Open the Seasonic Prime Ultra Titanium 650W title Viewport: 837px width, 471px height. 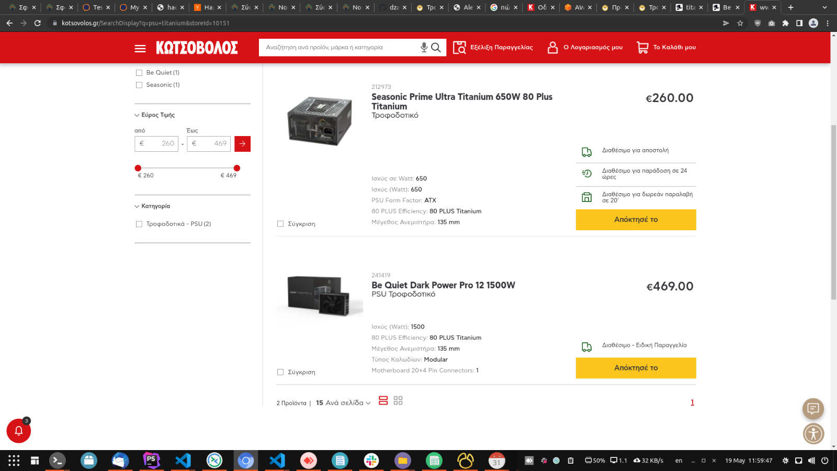click(x=462, y=102)
